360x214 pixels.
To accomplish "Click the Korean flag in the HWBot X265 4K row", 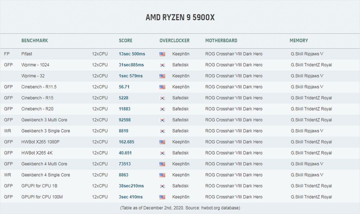I will (162, 153).
